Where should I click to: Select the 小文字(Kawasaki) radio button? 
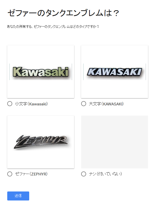(x=10, y=104)
